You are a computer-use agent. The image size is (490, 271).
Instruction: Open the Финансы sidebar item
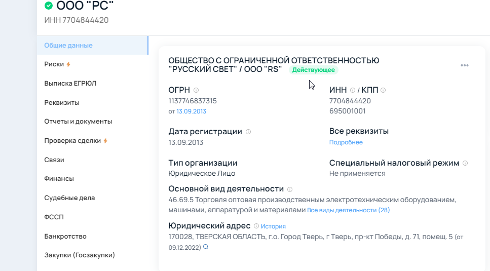tap(59, 179)
